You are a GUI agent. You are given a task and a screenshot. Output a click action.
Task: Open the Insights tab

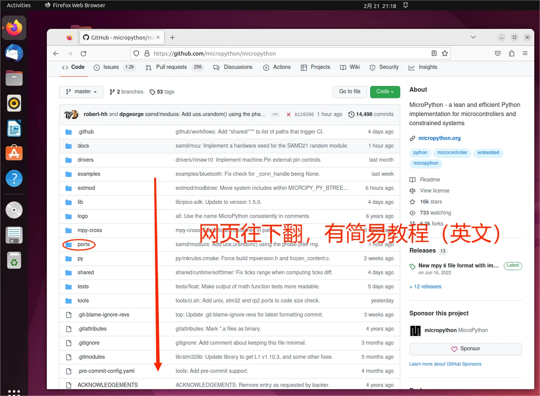423,67
